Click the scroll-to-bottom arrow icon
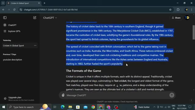195x110 pixels. [117, 86]
